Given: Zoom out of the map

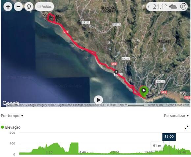Looking at the screenshot, I should 18,7.
